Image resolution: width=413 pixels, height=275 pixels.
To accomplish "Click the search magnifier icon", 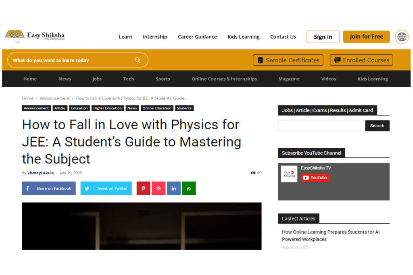I will click(x=138, y=60).
